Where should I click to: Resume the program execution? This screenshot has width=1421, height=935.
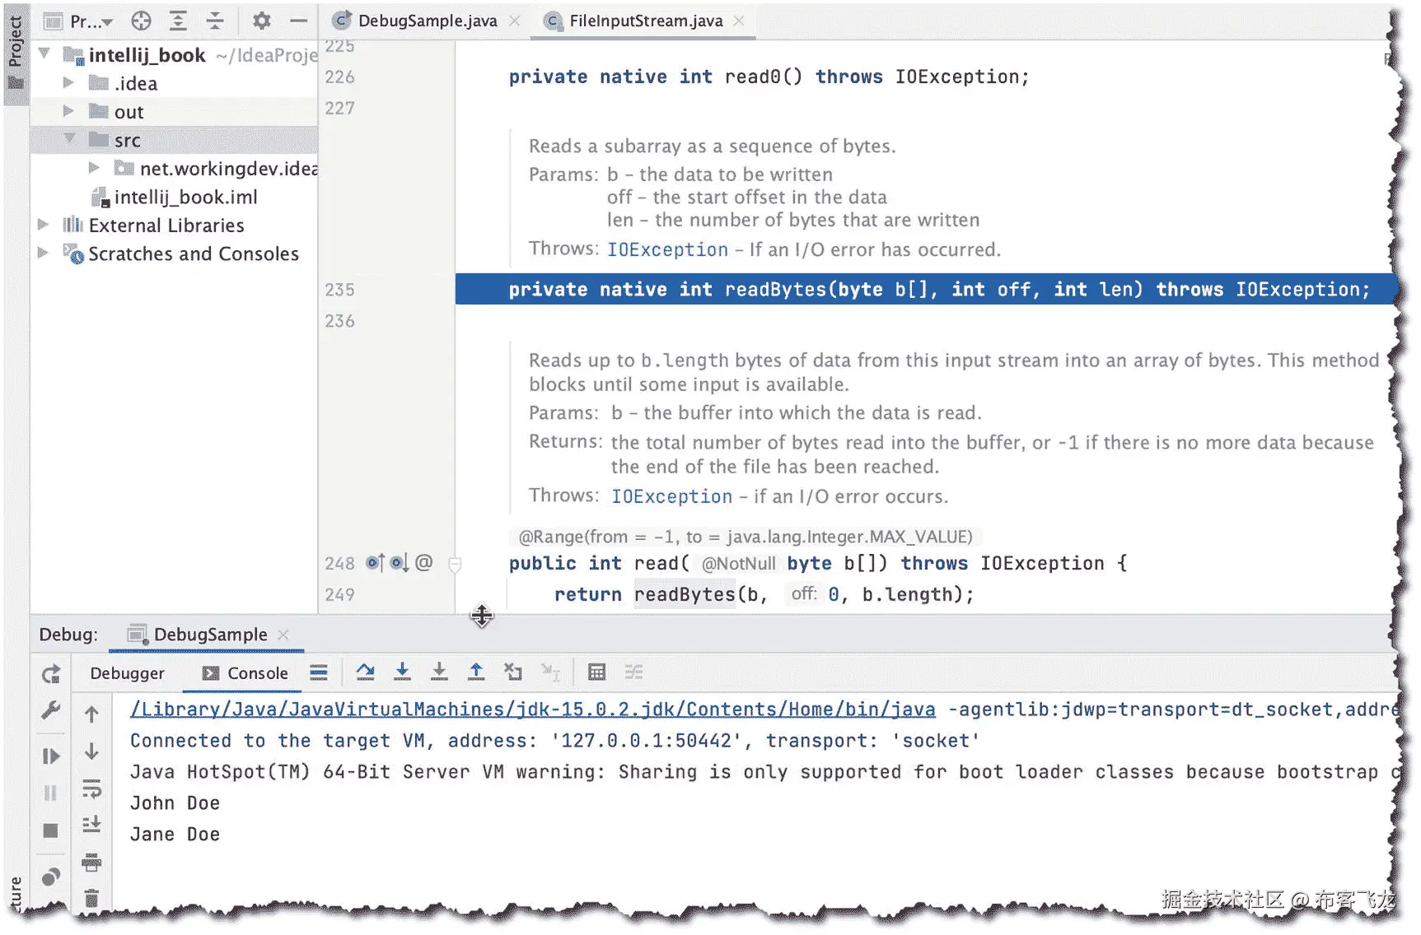51,756
